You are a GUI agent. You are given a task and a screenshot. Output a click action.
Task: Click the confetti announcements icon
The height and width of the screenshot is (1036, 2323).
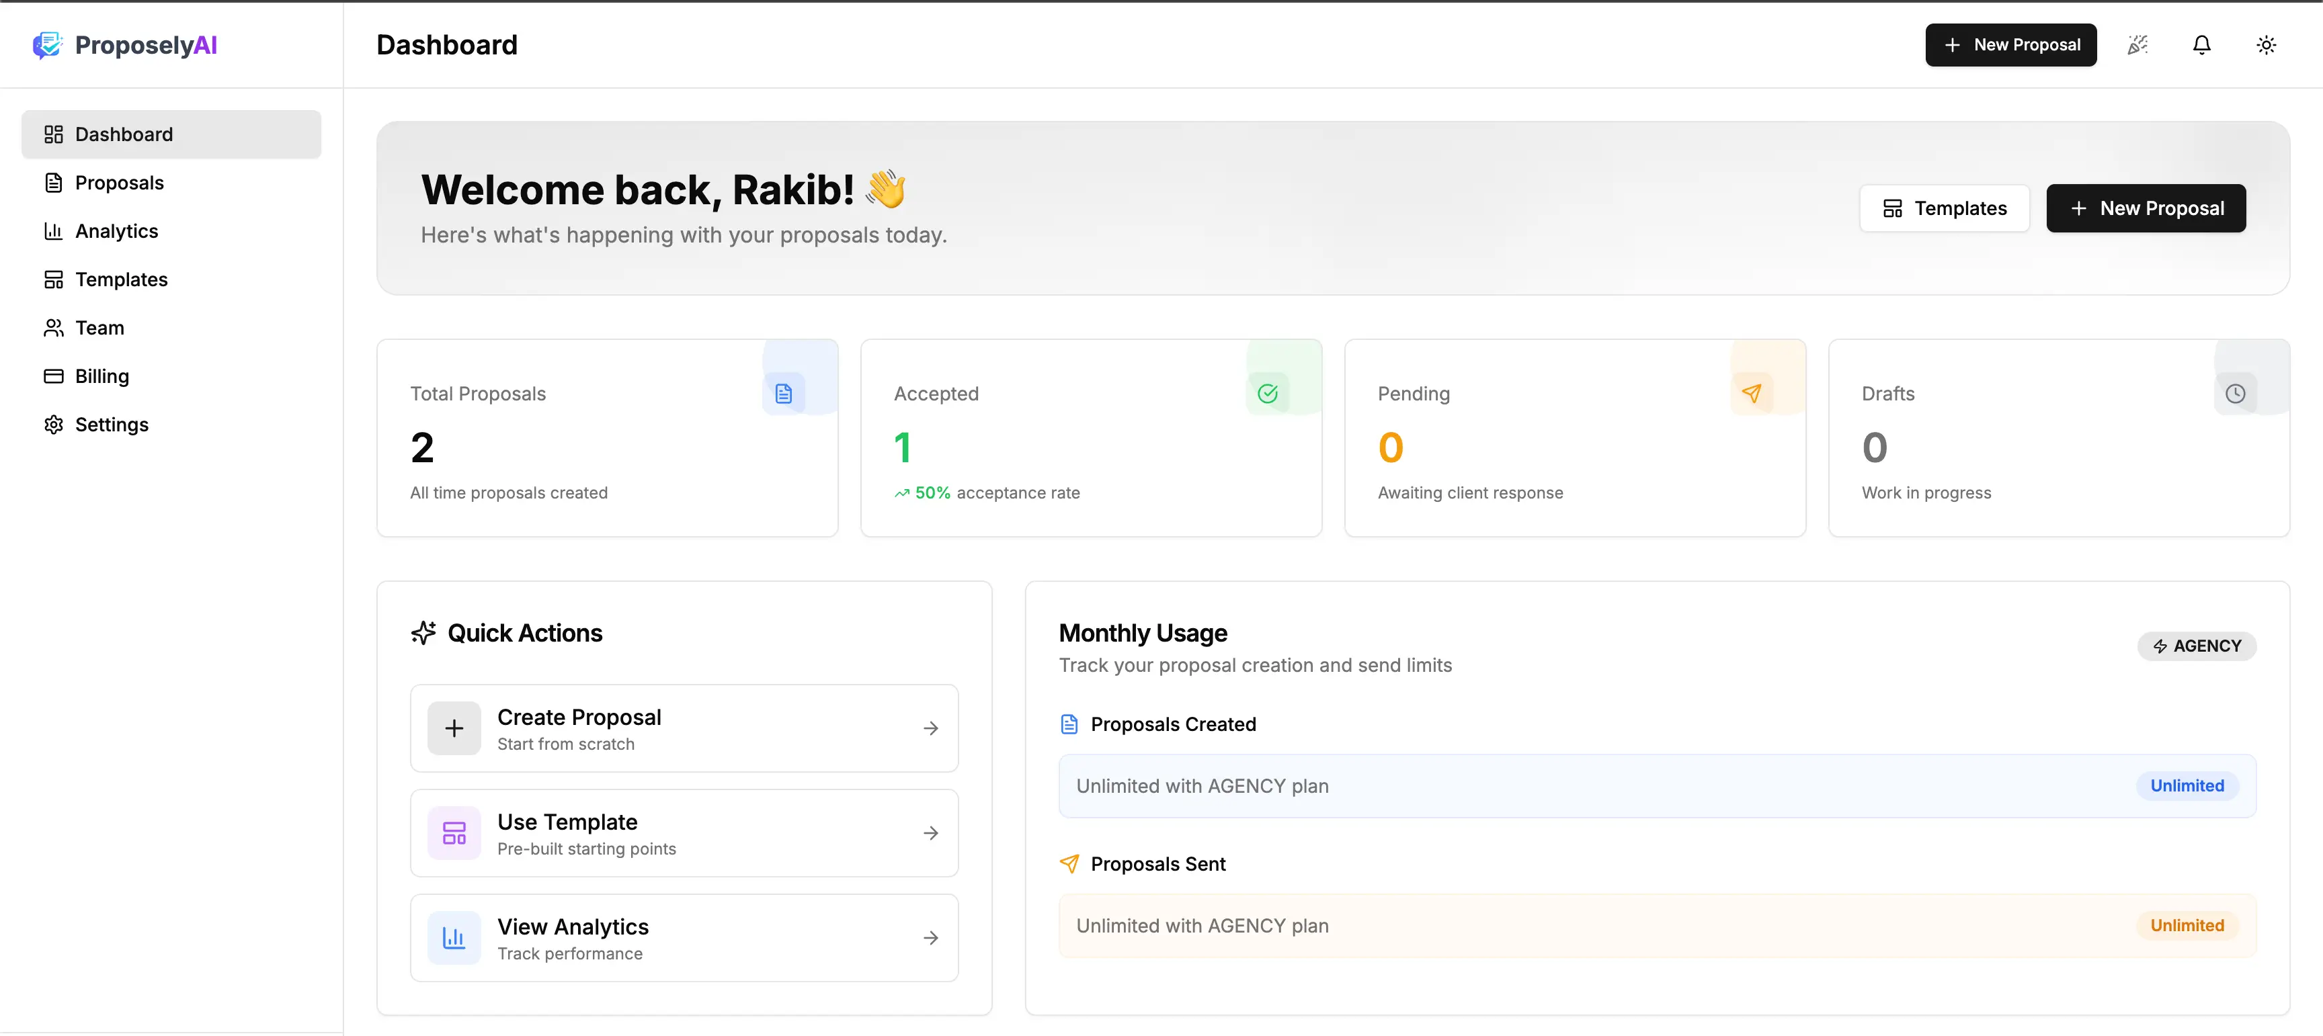click(2137, 44)
